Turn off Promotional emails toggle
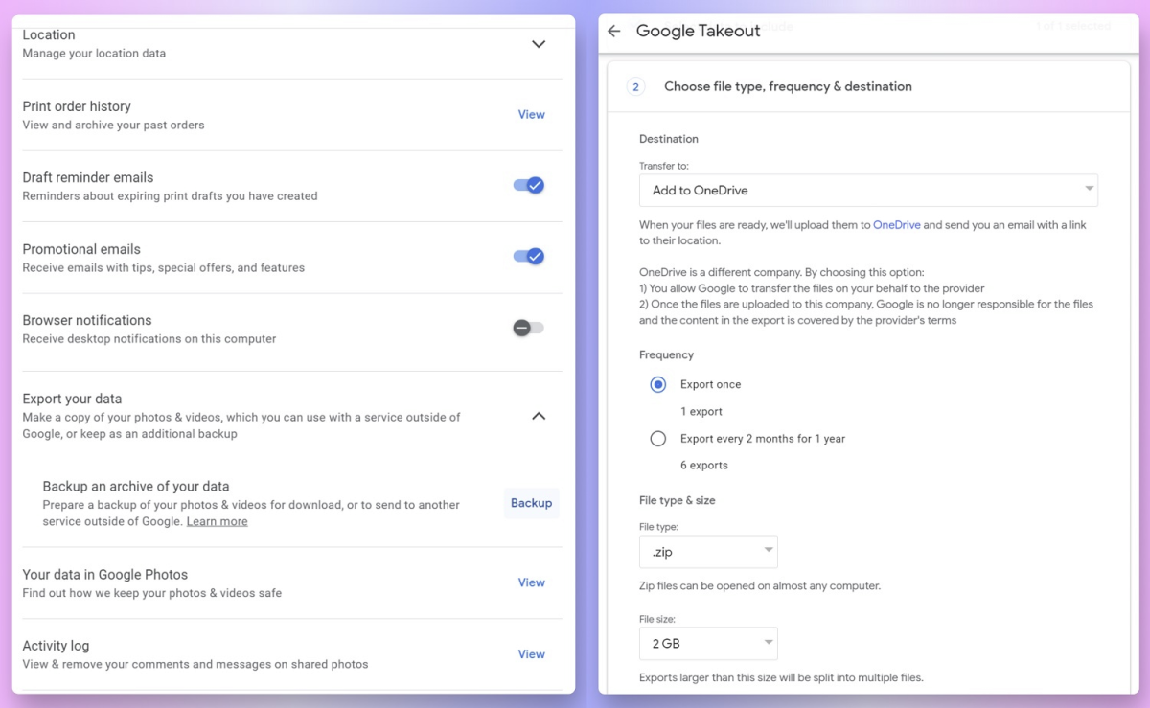Viewport: 1150px width, 708px height. click(529, 256)
